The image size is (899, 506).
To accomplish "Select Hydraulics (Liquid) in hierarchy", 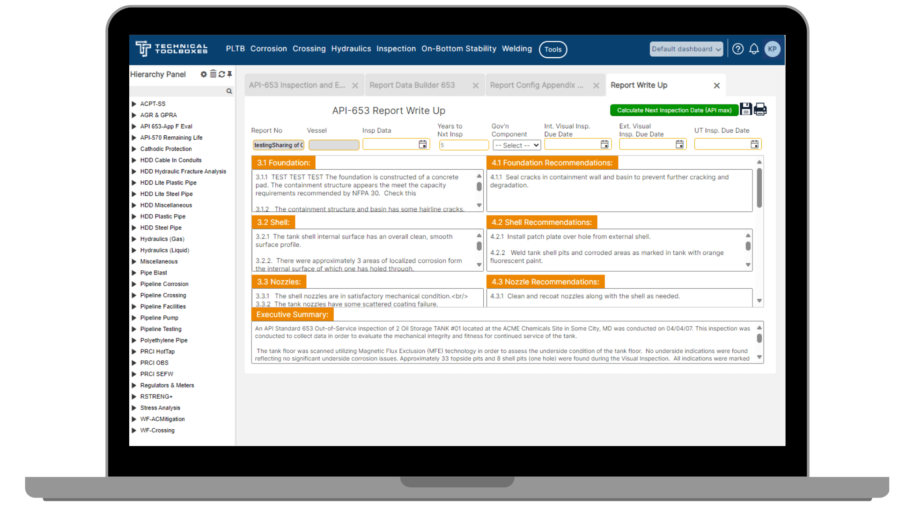I will tap(165, 250).
